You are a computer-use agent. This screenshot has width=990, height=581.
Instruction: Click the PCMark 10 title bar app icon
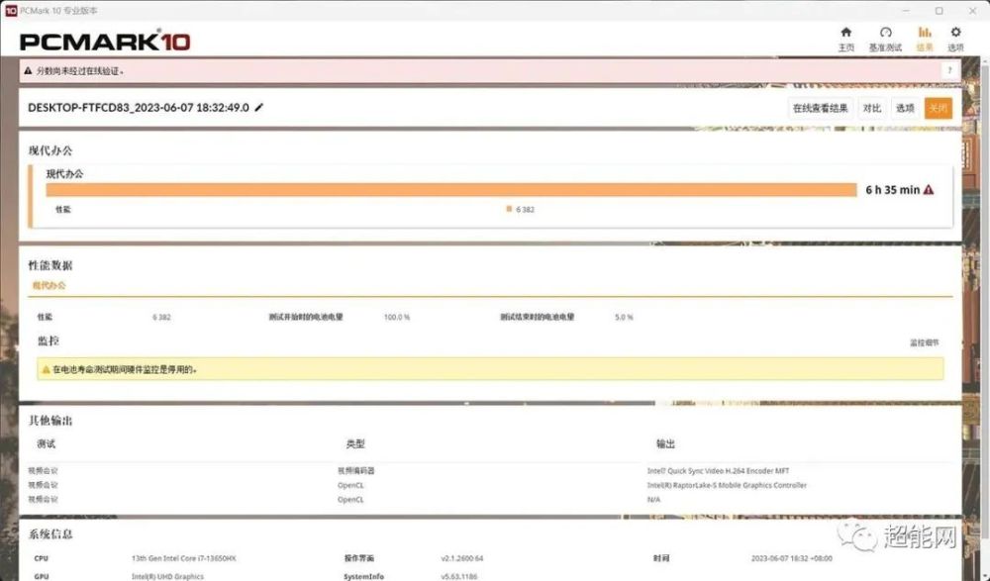coord(11,11)
